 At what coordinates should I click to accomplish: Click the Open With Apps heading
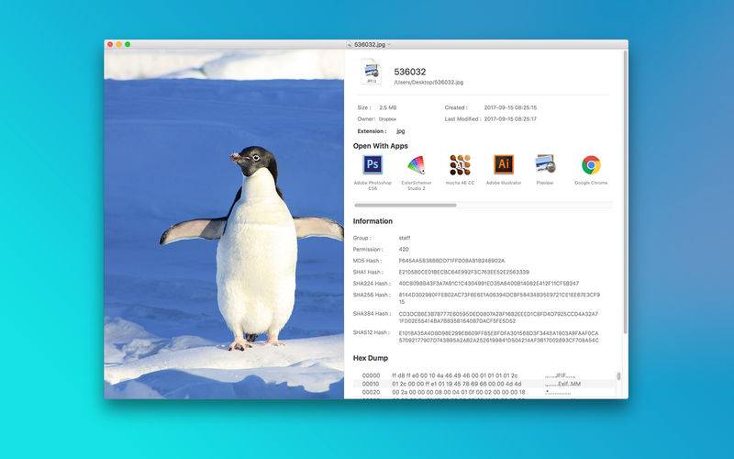pos(381,146)
